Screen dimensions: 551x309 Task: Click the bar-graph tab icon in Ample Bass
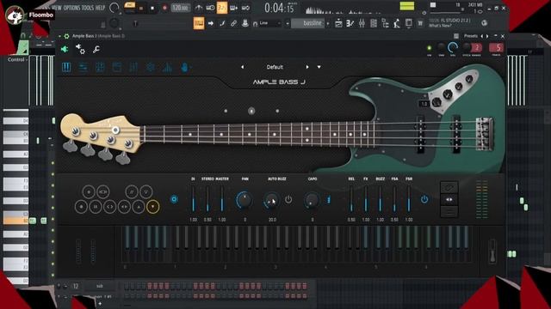pyautogui.click(x=167, y=67)
